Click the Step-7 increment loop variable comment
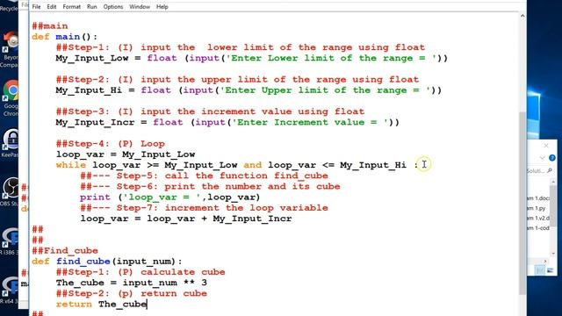 pyautogui.click(x=205, y=208)
